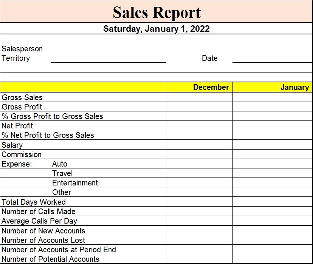Select the Average Calls Per Day label

(x=39, y=221)
